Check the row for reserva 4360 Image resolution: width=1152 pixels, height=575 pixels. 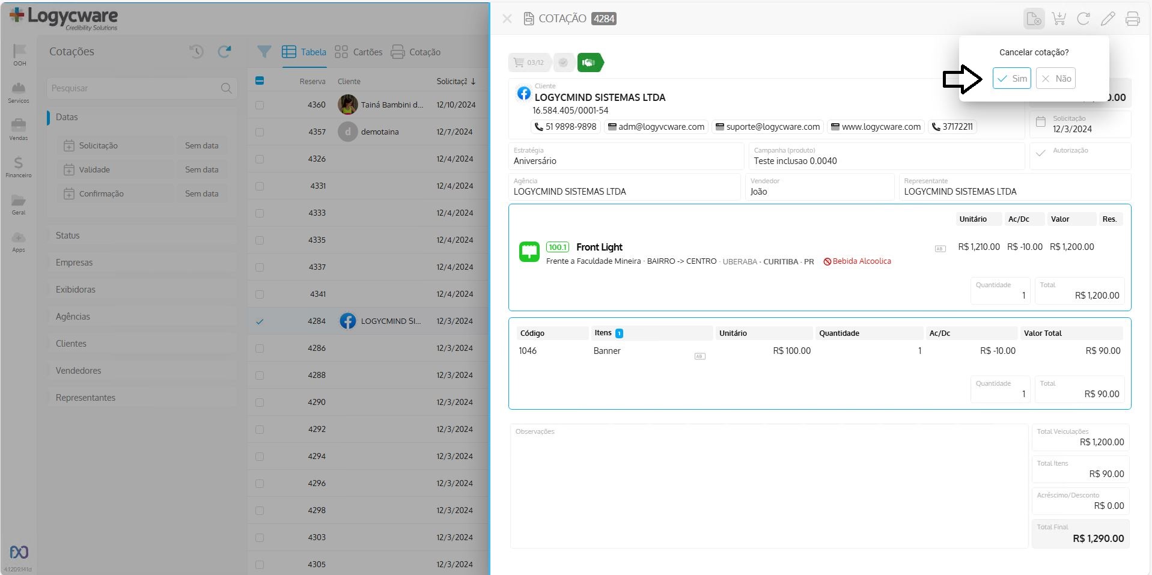260,105
